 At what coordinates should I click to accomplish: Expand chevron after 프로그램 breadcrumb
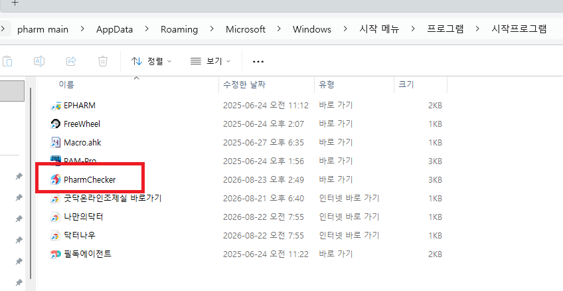click(x=477, y=29)
